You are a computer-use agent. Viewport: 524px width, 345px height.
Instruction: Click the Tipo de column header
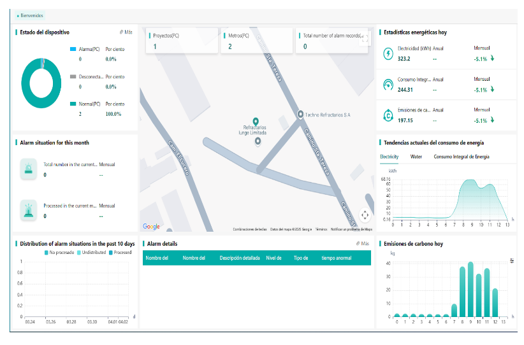tap(301, 258)
